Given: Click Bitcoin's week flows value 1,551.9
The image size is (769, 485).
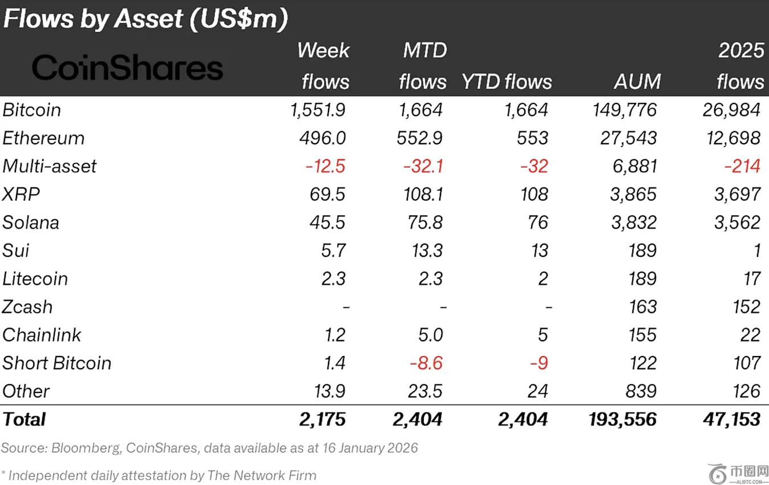Looking at the screenshot, I should [318, 110].
